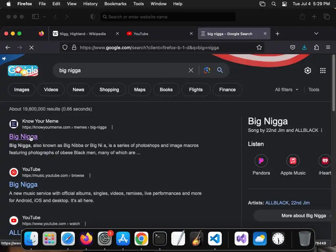This screenshot has height=252, width=336.
Task: Click the magnifier Google Search button
Action: (220, 70)
